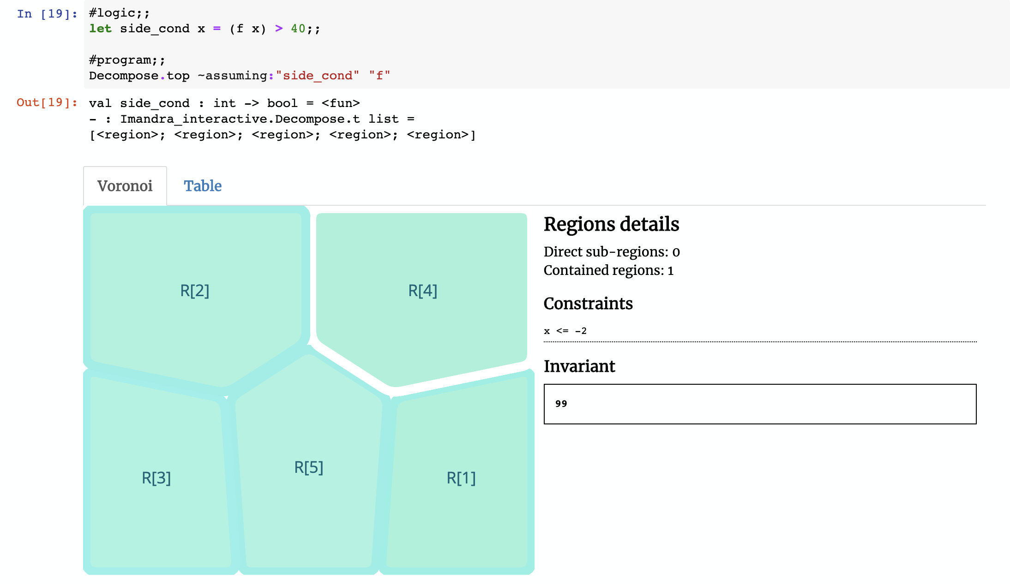Click region R[2] in the Voronoi diagram

(194, 291)
